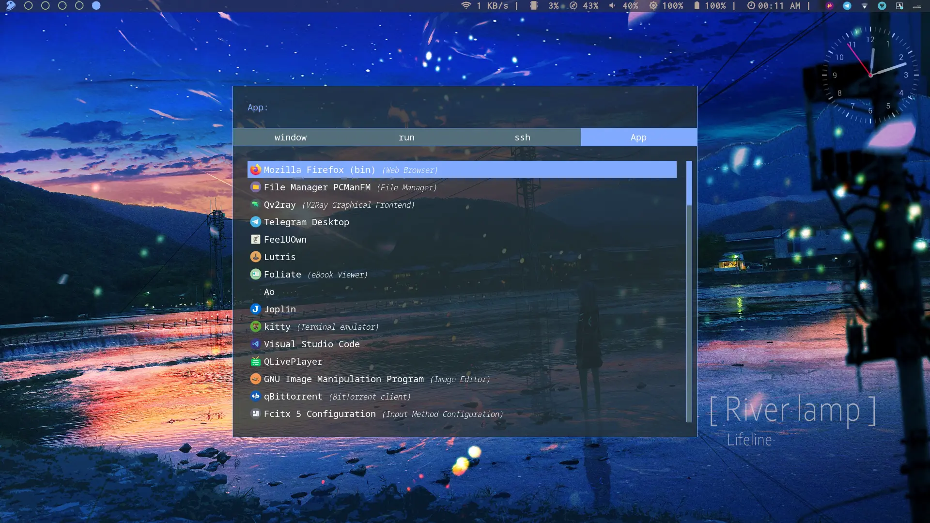
Task: Click the Visual Studio Code icon
Action: [x=255, y=344]
